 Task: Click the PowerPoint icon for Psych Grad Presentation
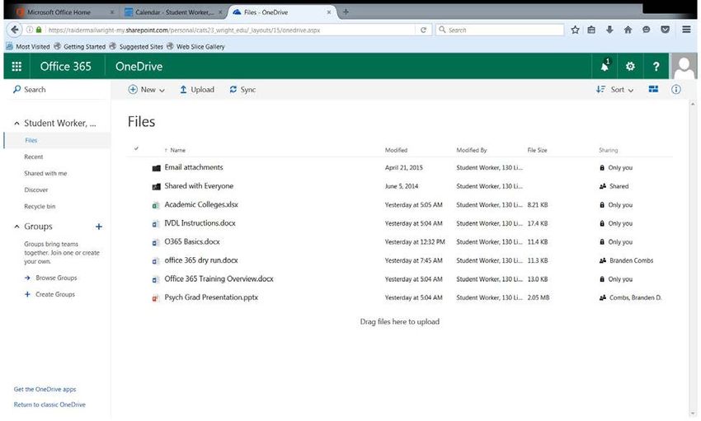coord(156,297)
